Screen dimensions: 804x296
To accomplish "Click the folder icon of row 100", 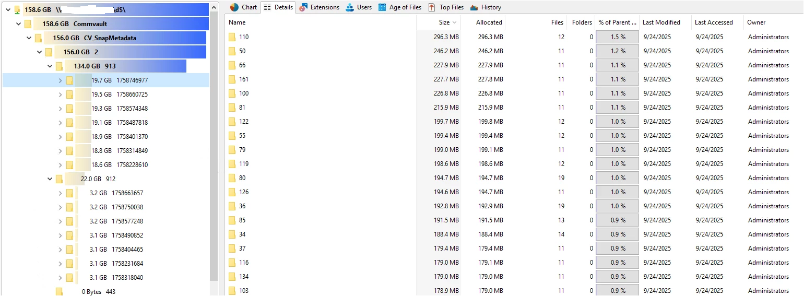I will 232,93.
